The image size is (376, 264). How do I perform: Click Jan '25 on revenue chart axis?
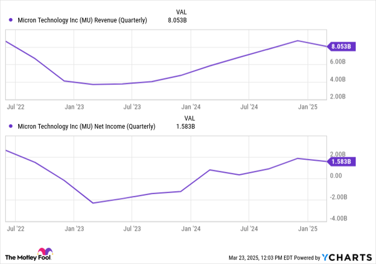(x=308, y=107)
